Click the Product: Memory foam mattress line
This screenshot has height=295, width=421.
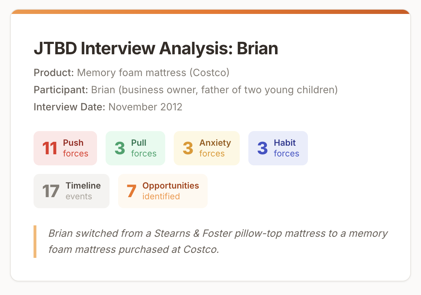[x=132, y=72]
